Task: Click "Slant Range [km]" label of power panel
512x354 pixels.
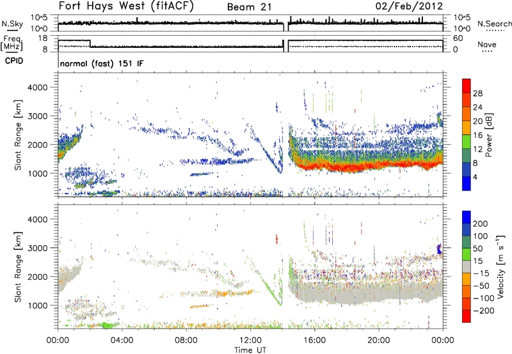Action: 18,135
